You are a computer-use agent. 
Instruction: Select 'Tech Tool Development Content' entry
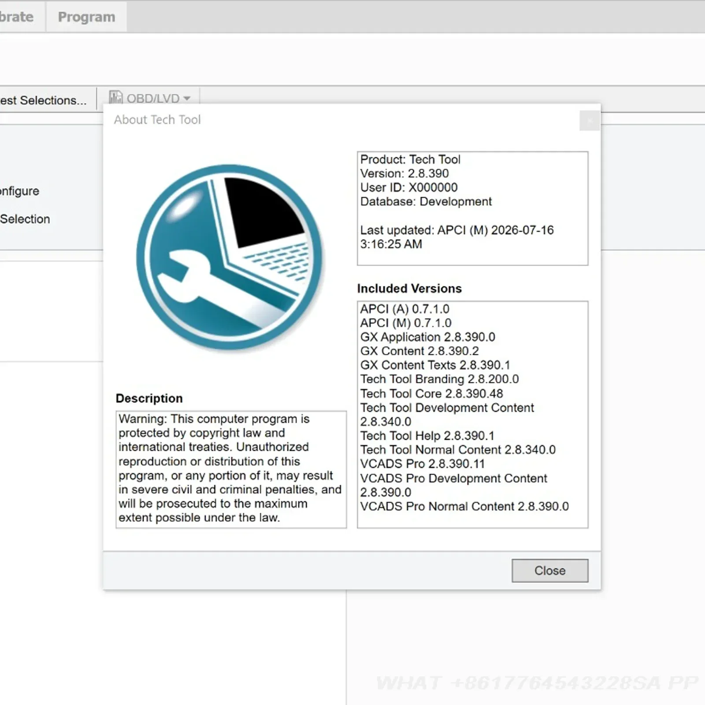pos(447,415)
